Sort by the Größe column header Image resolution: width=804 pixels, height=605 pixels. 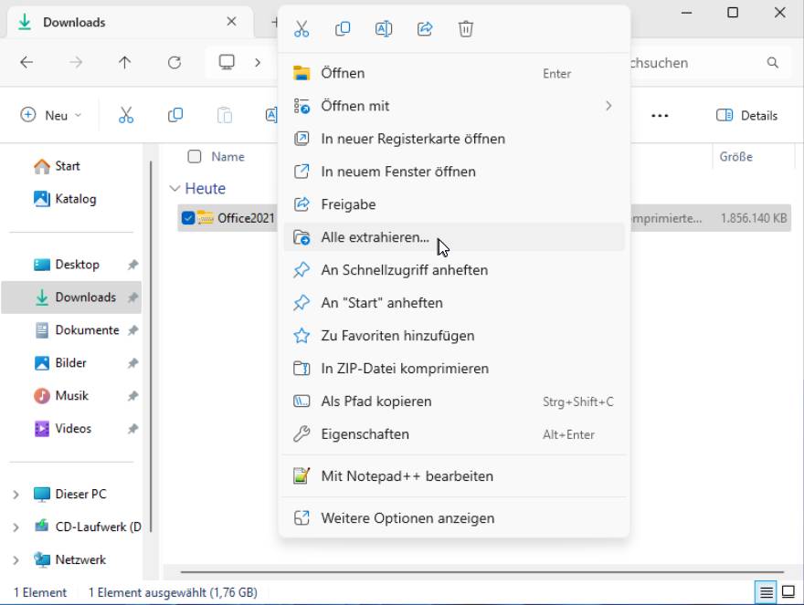point(735,157)
